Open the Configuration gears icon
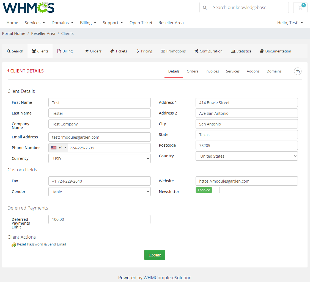 click(208, 51)
